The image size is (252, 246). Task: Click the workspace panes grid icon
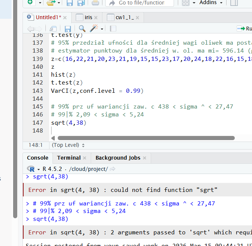186,3
